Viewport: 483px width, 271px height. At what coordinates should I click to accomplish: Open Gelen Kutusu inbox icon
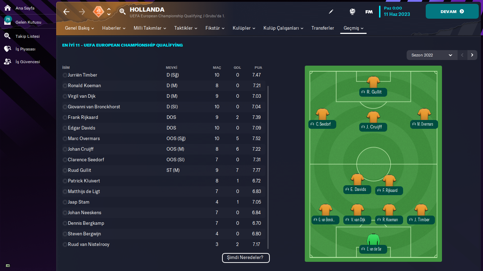coord(7,22)
